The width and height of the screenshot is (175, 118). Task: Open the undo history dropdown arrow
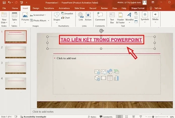coord(12,2)
